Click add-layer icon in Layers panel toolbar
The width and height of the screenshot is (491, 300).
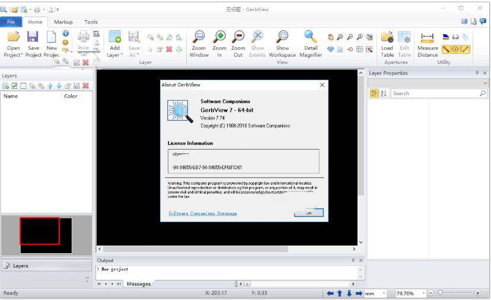click(x=5, y=86)
